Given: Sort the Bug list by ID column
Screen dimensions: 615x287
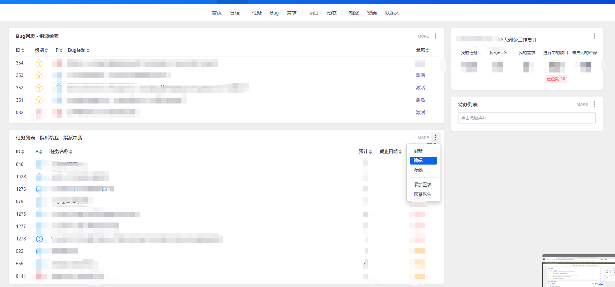Looking at the screenshot, I should pos(20,50).
